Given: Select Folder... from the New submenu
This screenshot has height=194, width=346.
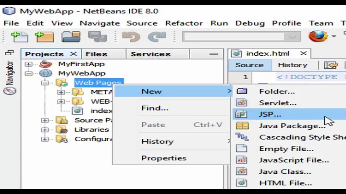Looking at the screenshot, I should pos(289,91).
